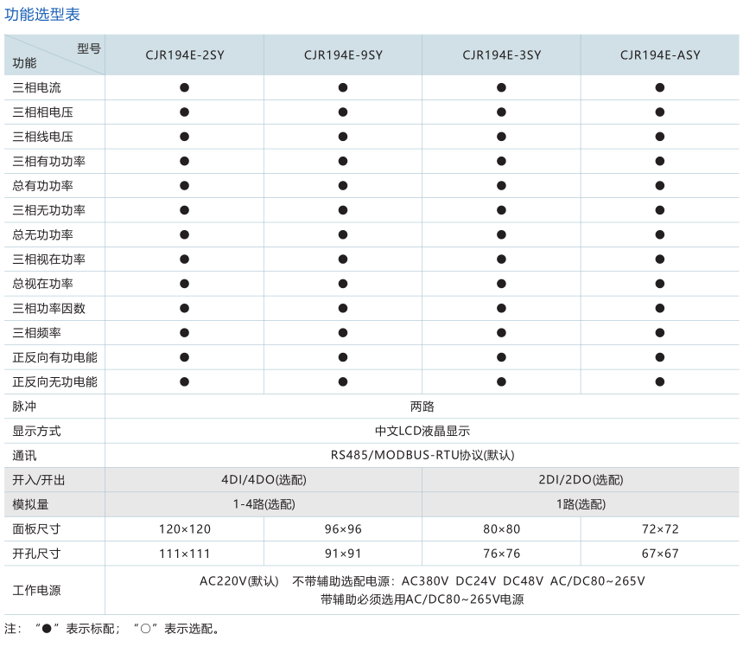Click the 120×120 panel size cell

click(x=184, y=528)
